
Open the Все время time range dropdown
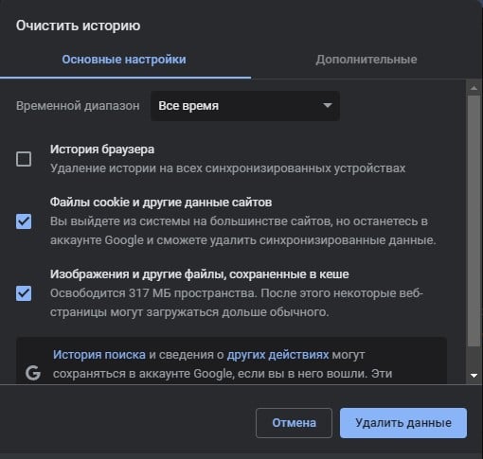click(245, 106)
